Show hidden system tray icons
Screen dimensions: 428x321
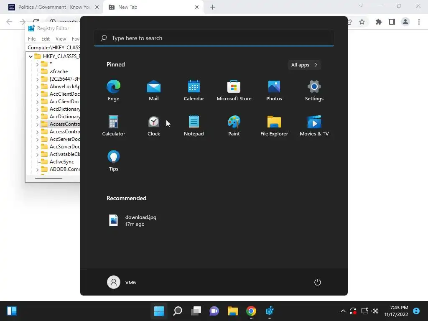(x=343, y=311)
